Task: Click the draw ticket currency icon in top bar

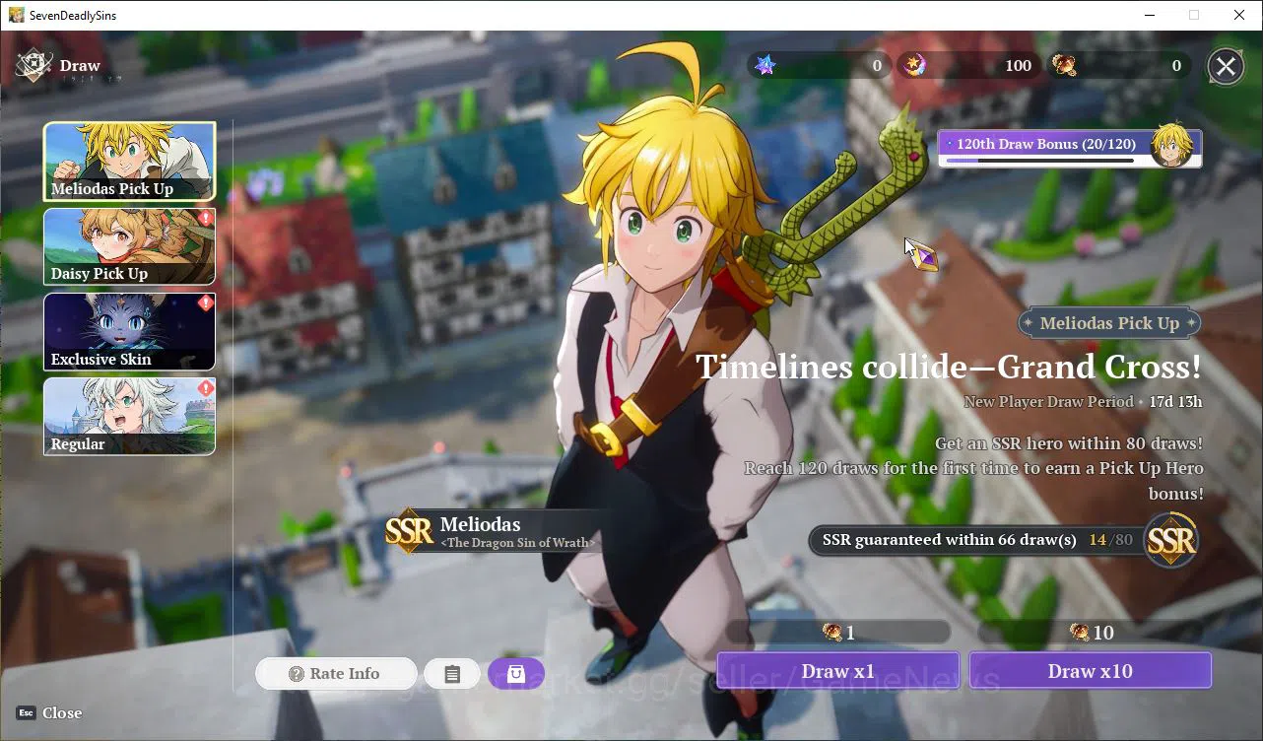Action: tap(1064, 65)
